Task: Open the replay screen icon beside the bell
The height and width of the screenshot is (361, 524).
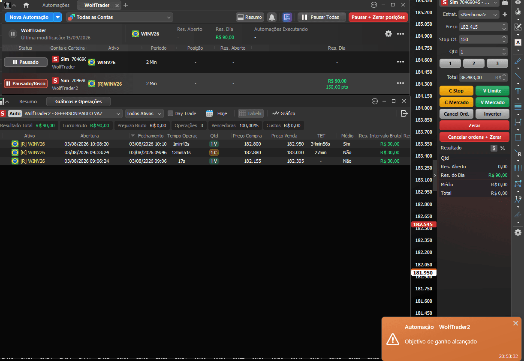Action: tap(287, 17)
